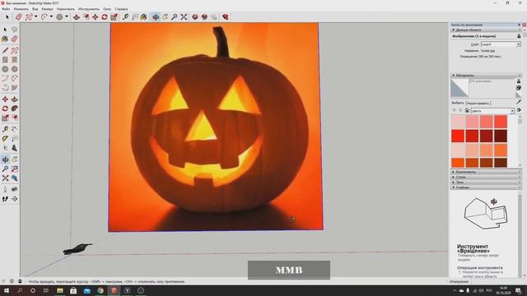The width and height of the screenshot is (527, 296).
Task: Click Tape Measure in top toolbar
Action: tap(125, 16)
